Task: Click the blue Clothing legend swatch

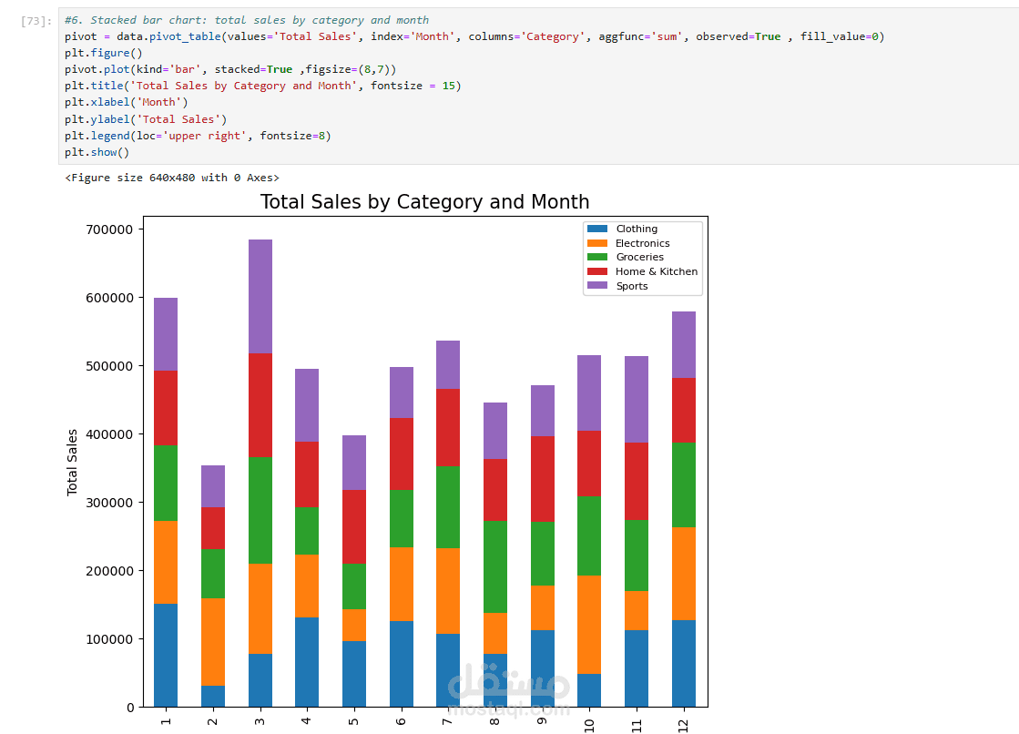Action: pyautogui.click(x=597, y=229)
